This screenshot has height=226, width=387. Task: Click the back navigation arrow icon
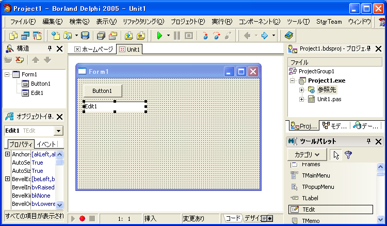coord(247,36)
